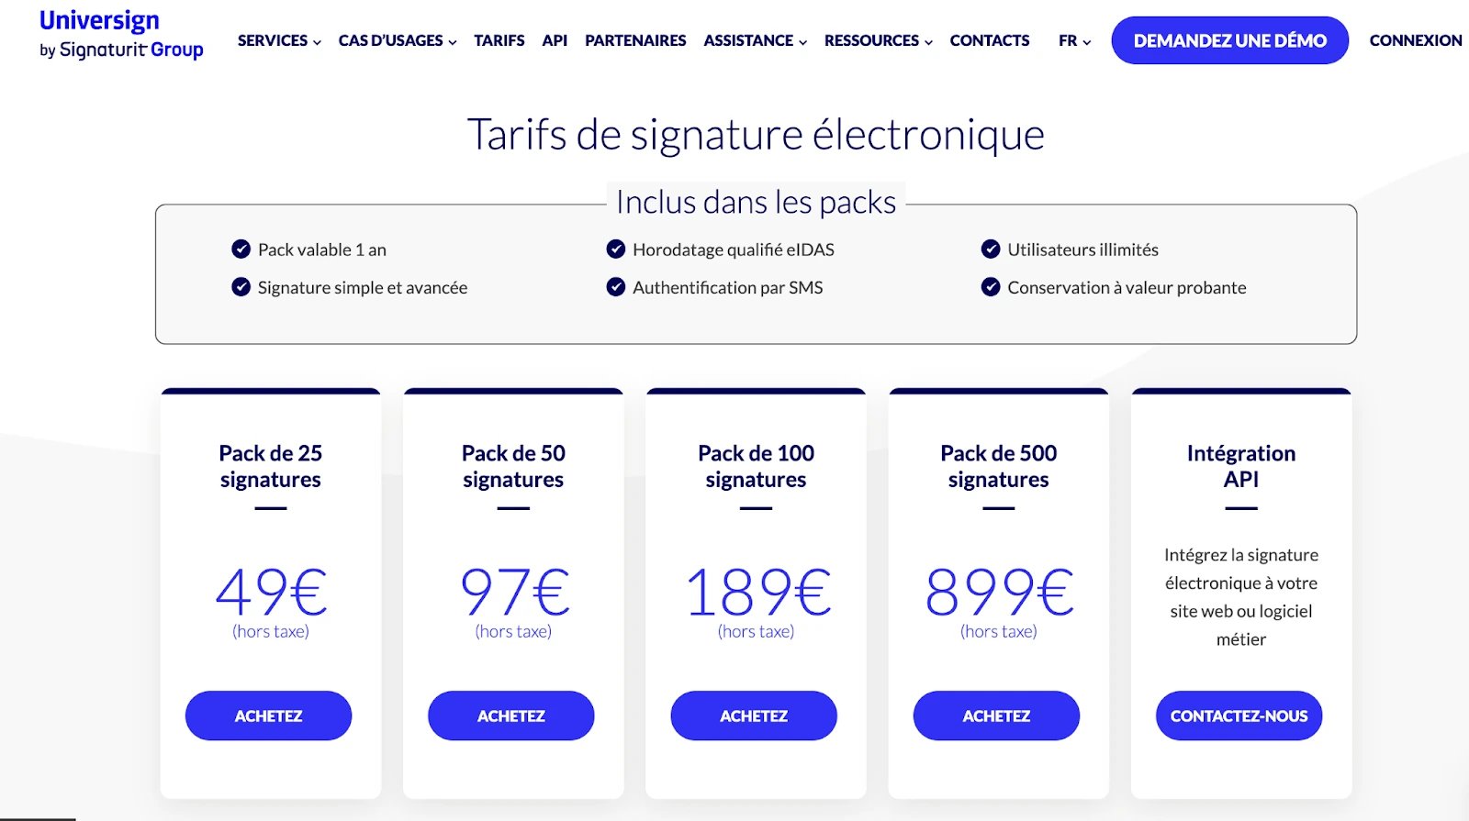The height and width of the screenshot is (821, 1469).
Task: Click the DEMANDEZ UNE DÉMO button
Action: coord(1229,40)
